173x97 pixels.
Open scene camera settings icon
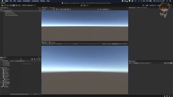pyautogui.click(x=101, y=9)
